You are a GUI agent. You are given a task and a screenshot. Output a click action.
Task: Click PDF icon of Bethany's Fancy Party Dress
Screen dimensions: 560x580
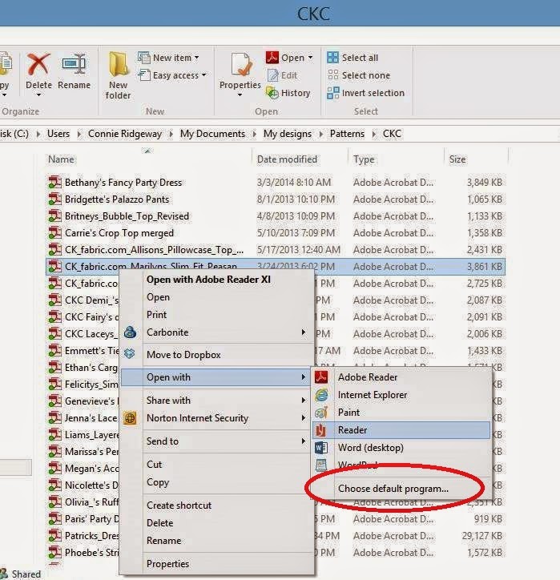[54, 182]
